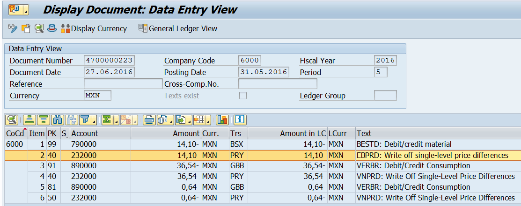This screenshot has height=206, width=521.
Task: Click the Find Next binoculars-plus icon
Action: point(72,119)
